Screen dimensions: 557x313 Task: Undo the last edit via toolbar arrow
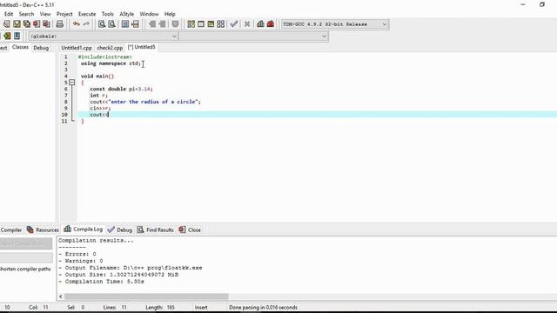tap(76, 24)
